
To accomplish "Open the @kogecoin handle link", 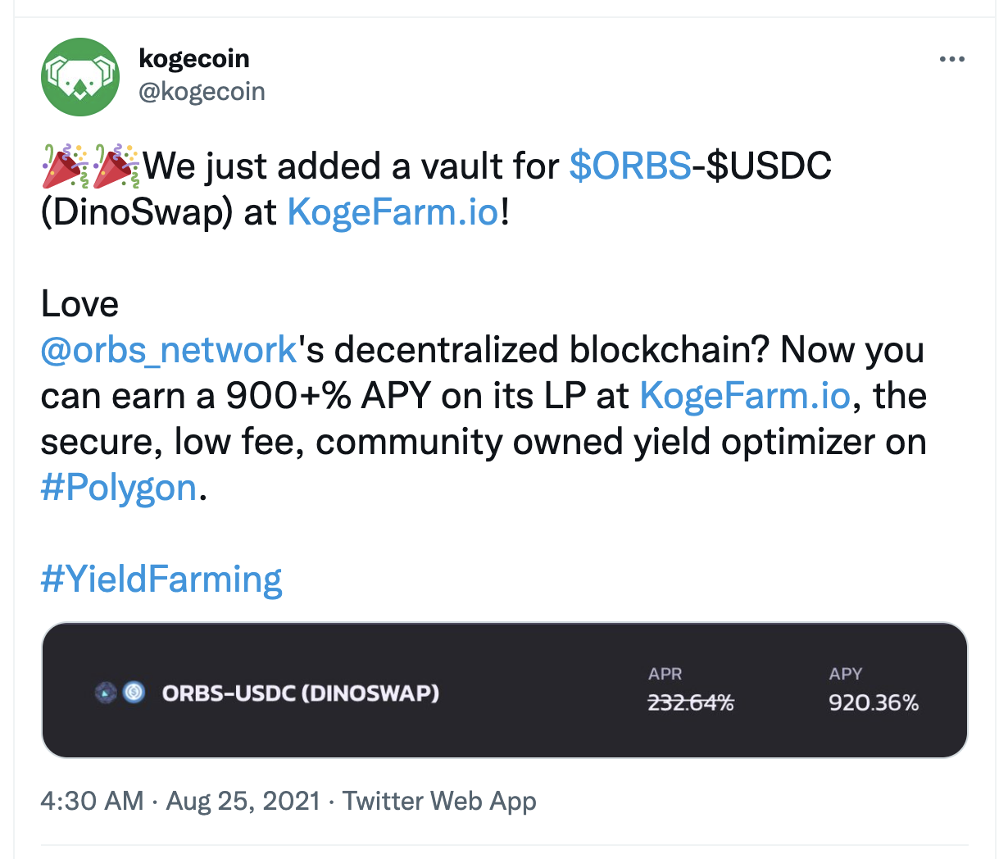I will coord(202,92).
